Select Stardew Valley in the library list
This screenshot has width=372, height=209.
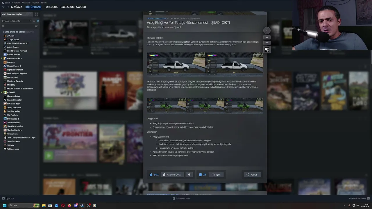[14, 111]
